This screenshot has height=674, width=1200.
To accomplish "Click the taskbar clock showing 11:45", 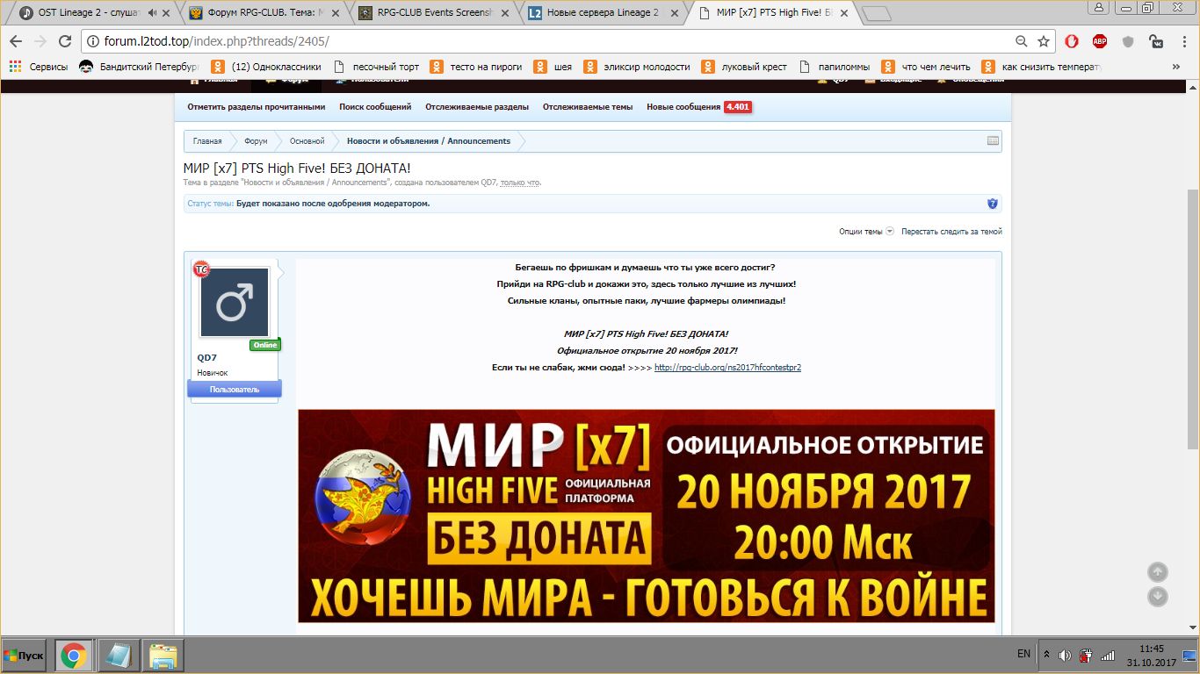I will (1151, 655).
